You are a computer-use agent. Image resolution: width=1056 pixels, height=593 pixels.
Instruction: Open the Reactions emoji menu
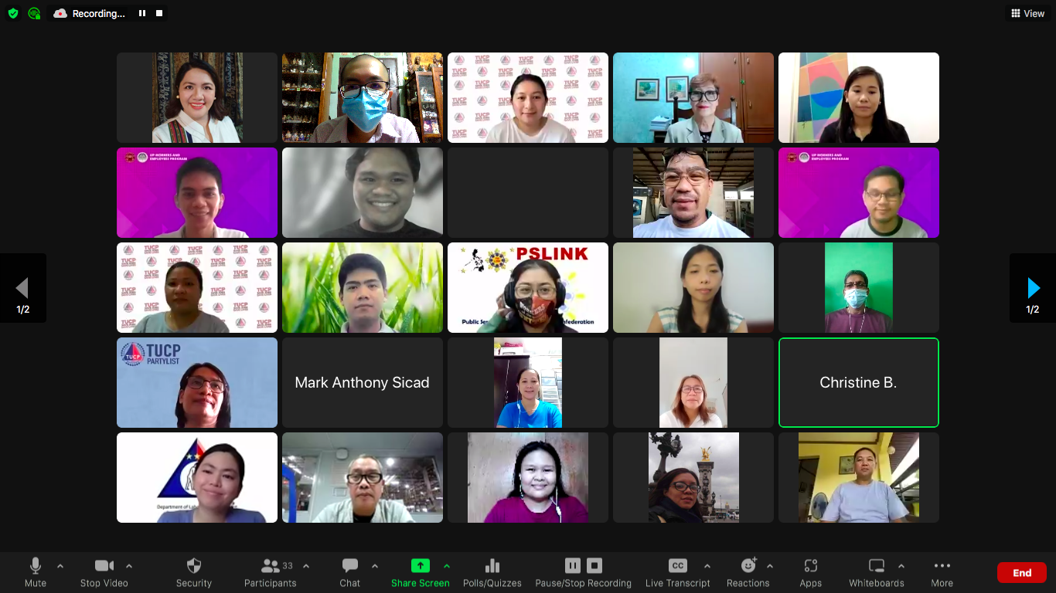(748, 571)
